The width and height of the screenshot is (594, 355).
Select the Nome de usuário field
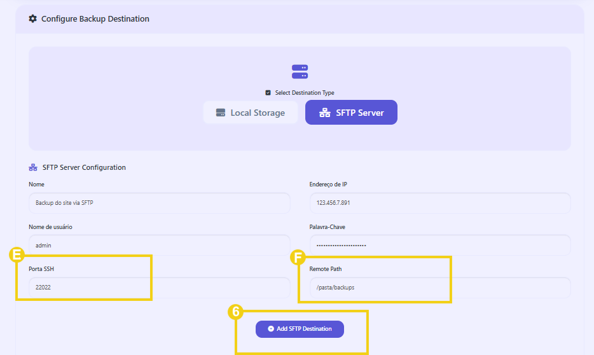click(x=159, y=245)
